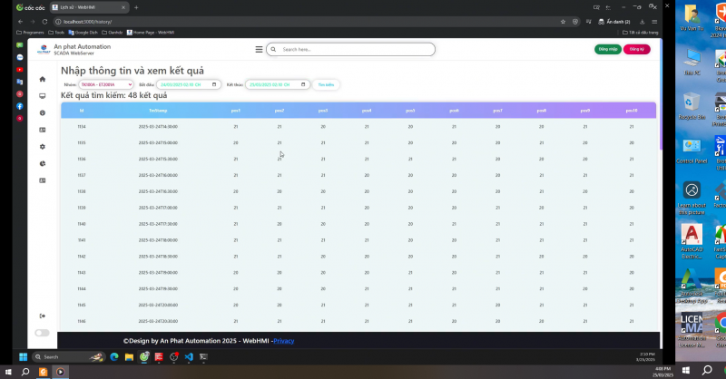Click the settings gear sidebar icon
This screenshot has width=726, height=379.
pos(42,147)
